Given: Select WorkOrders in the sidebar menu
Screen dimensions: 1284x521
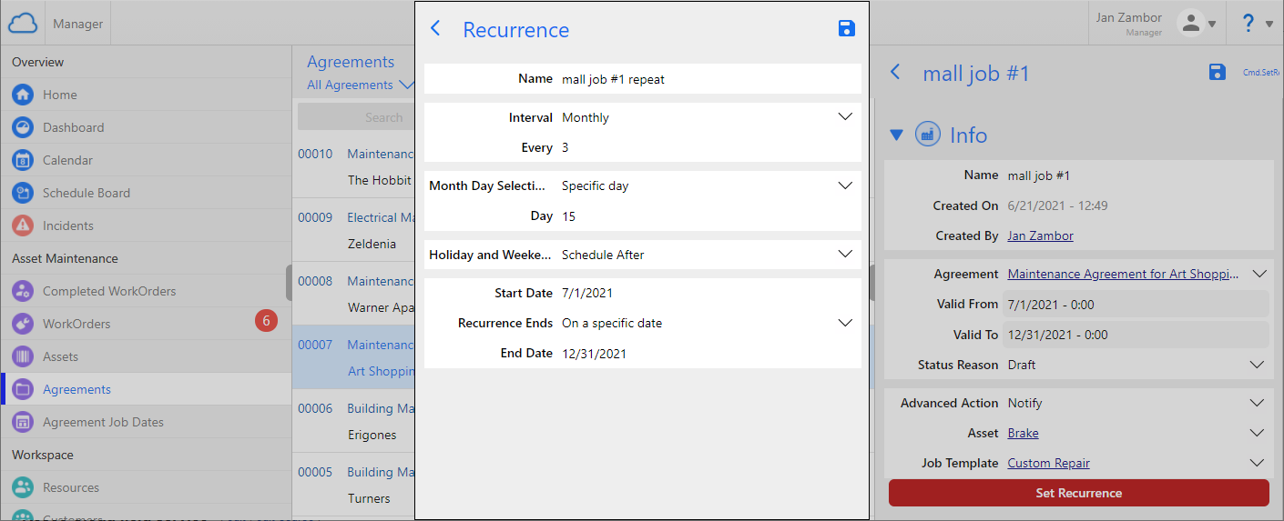Looking at the screenshot, I should (x=76, y=324).
